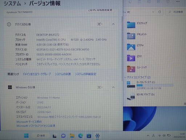Open Explorer address history dropdown
The image size is (186, 140).
tap(153, 12)
